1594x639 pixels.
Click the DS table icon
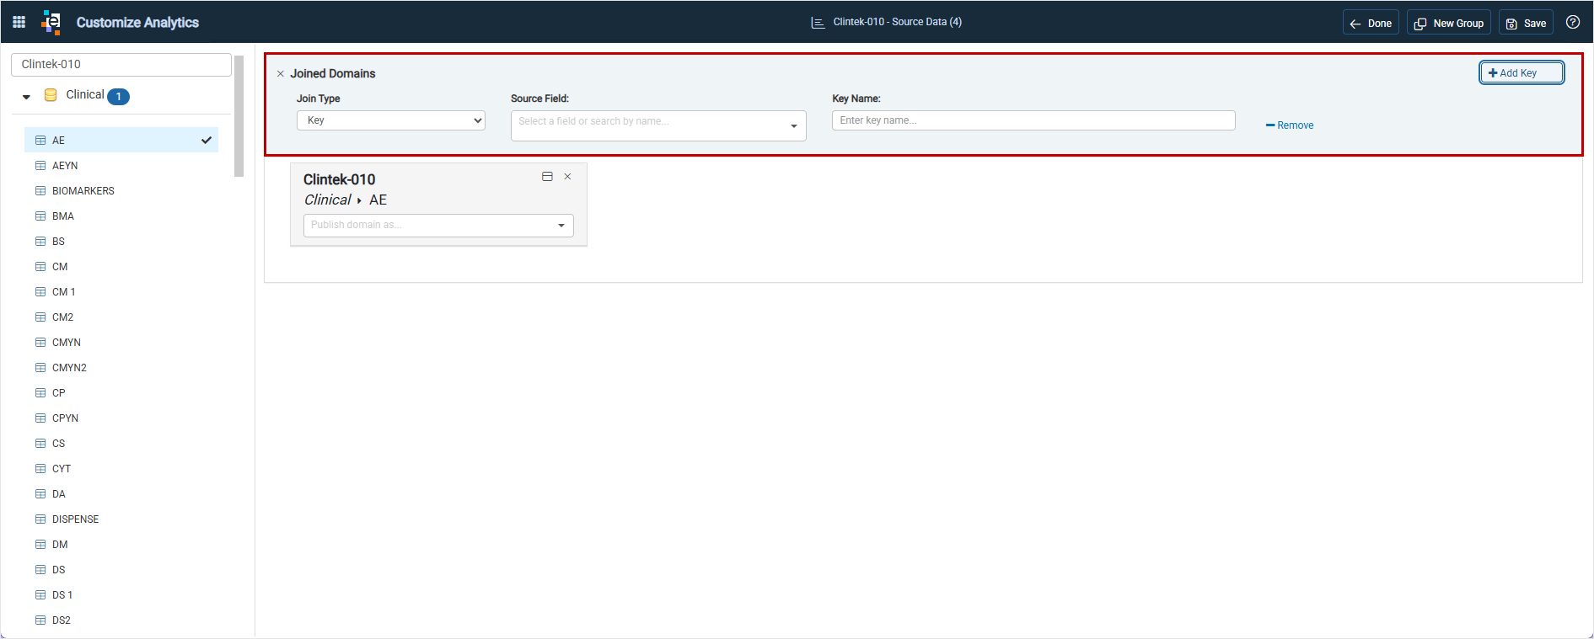pos(40,570)
